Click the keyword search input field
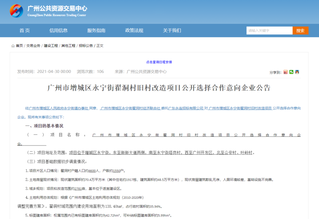This screenshot has height=219, width=319. (269, 31)
